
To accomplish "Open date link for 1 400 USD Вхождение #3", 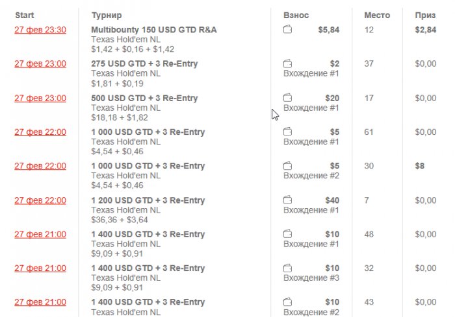I will 40,268.
